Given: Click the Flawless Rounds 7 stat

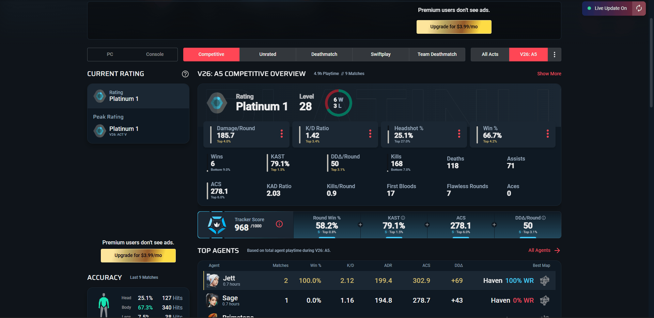Looking at the screenshot, I should [467, 190].
